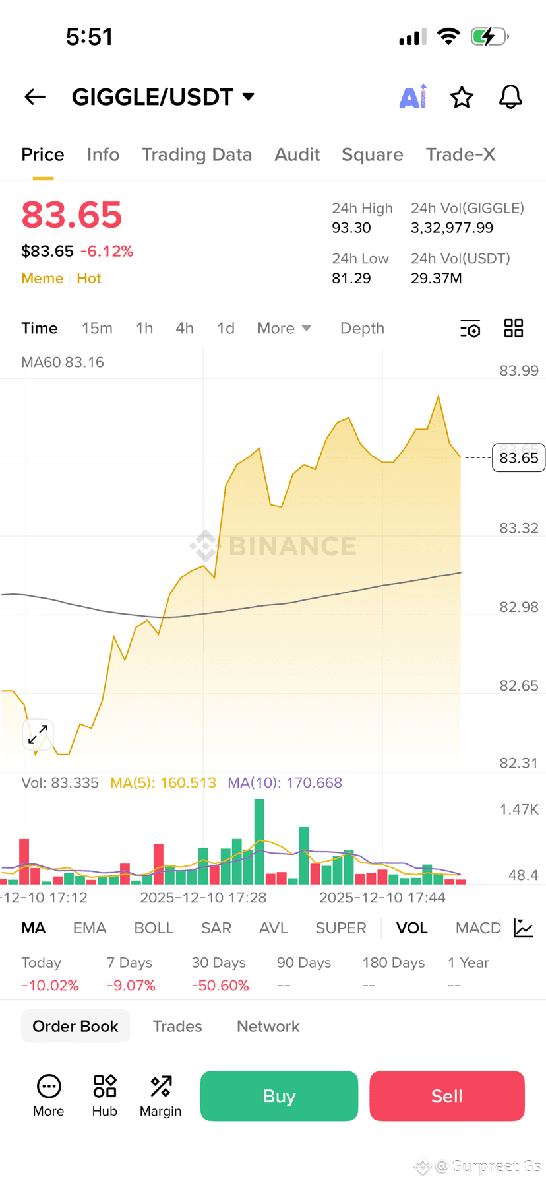This screenshot has width=546, height=1183.
Task: Open the chart grid layout icon
Action: (x=514, y=328)
